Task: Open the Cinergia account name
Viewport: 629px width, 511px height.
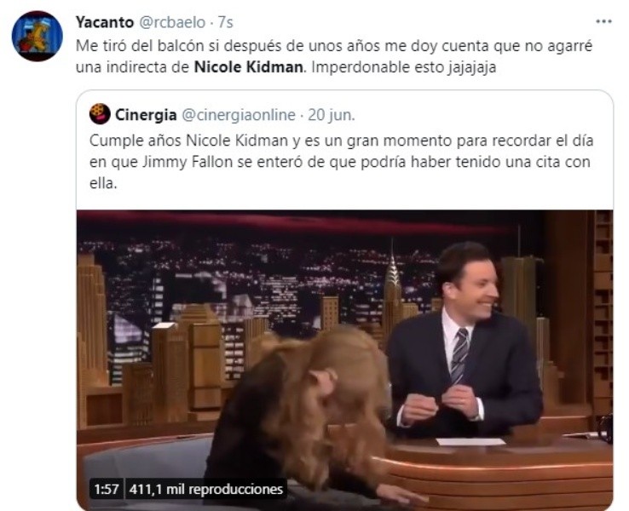Action: click(146, 115)
